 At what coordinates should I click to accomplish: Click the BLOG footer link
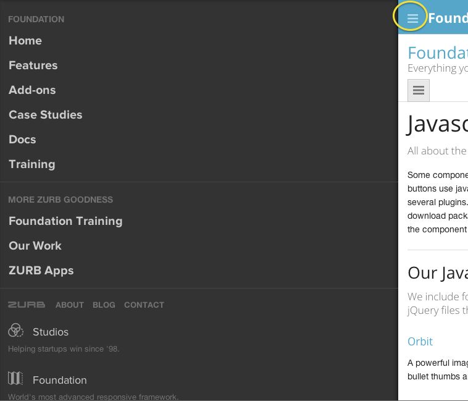(104, 305)
